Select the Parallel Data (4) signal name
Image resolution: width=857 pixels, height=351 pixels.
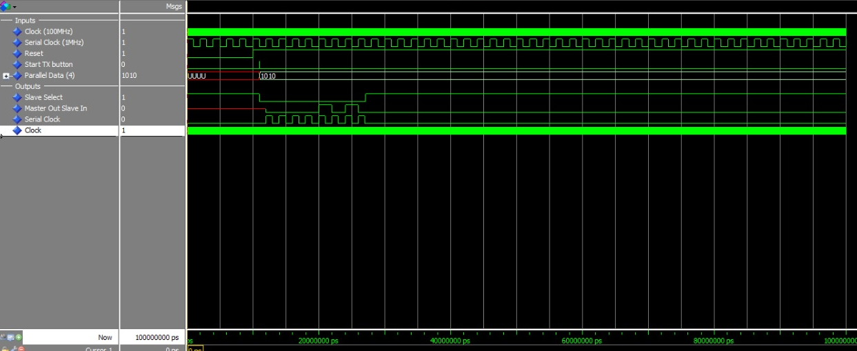[x=50, y=75]
